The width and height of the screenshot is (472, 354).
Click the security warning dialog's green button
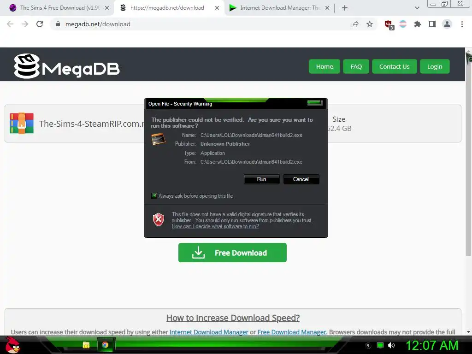pos(315,103)
